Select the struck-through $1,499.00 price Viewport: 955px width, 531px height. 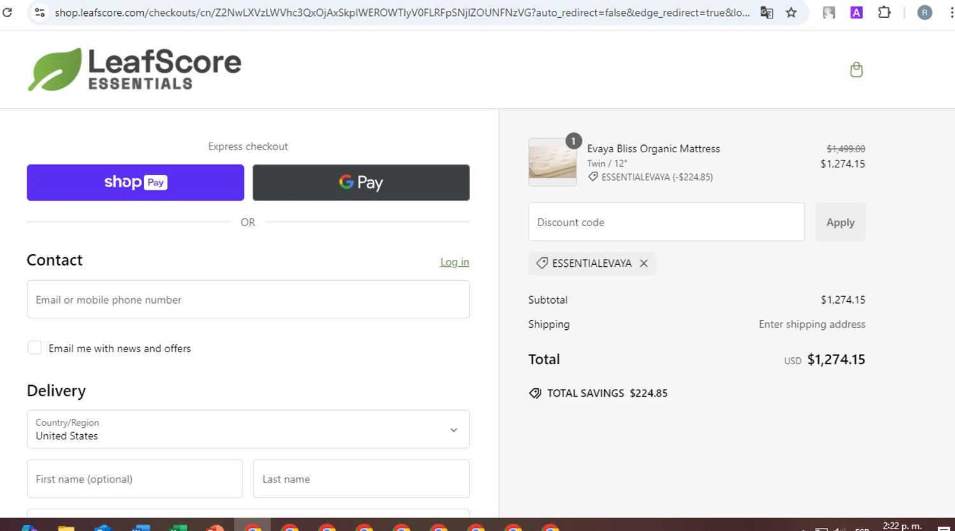(845, 149)
